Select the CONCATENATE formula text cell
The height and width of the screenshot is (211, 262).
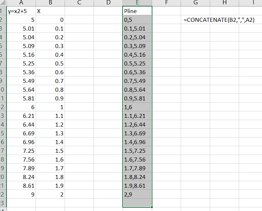219,20
